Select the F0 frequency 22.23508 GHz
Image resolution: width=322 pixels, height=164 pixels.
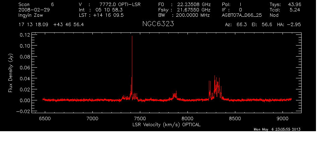(x=194, y=4)
